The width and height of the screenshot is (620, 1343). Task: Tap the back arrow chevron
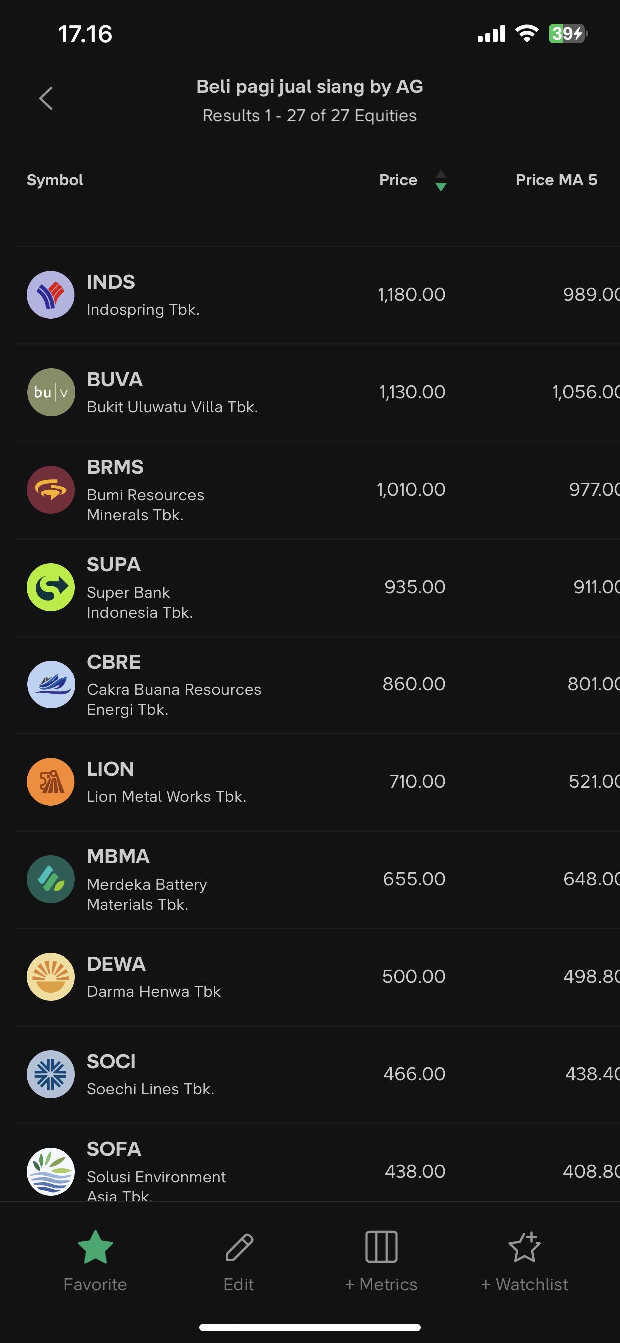coord(46,98)
